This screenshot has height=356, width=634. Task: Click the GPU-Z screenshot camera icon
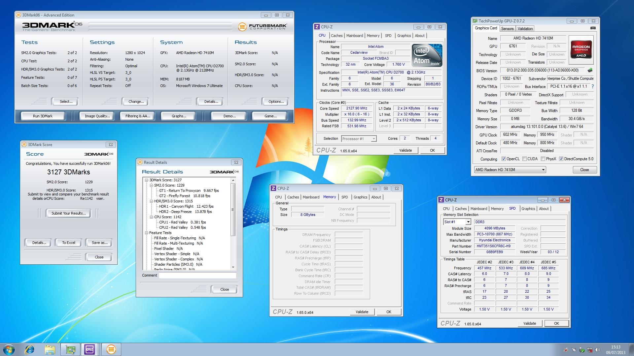click(x=593, y=28)
